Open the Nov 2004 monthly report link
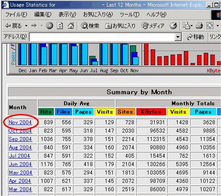 point(20,122)
